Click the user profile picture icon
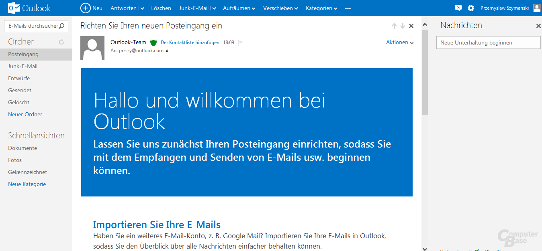Screen dimensions: 542x251 [536, 8]
